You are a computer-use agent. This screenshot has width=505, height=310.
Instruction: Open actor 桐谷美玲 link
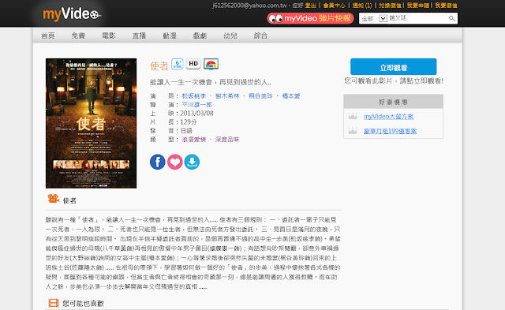point(260,96)
